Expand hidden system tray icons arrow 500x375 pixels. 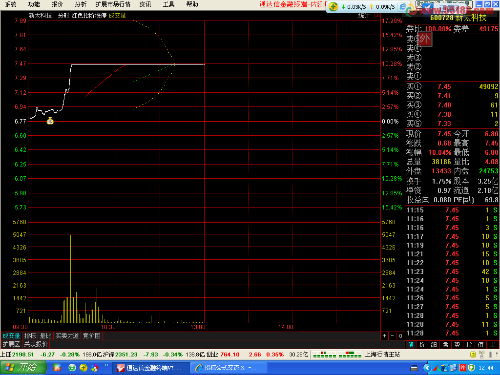pos(427,368)
